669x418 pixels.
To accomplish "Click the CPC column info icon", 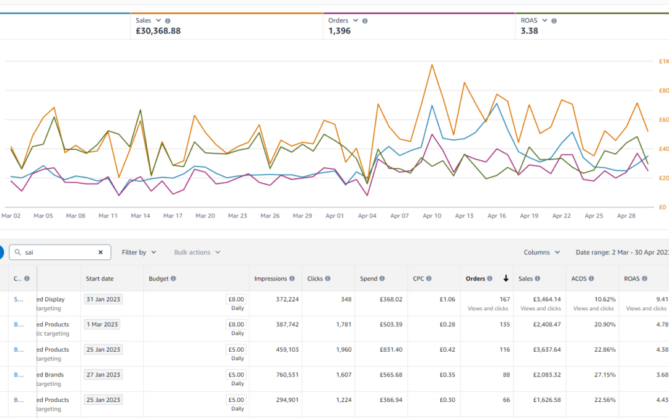I will tap(428, 279).
